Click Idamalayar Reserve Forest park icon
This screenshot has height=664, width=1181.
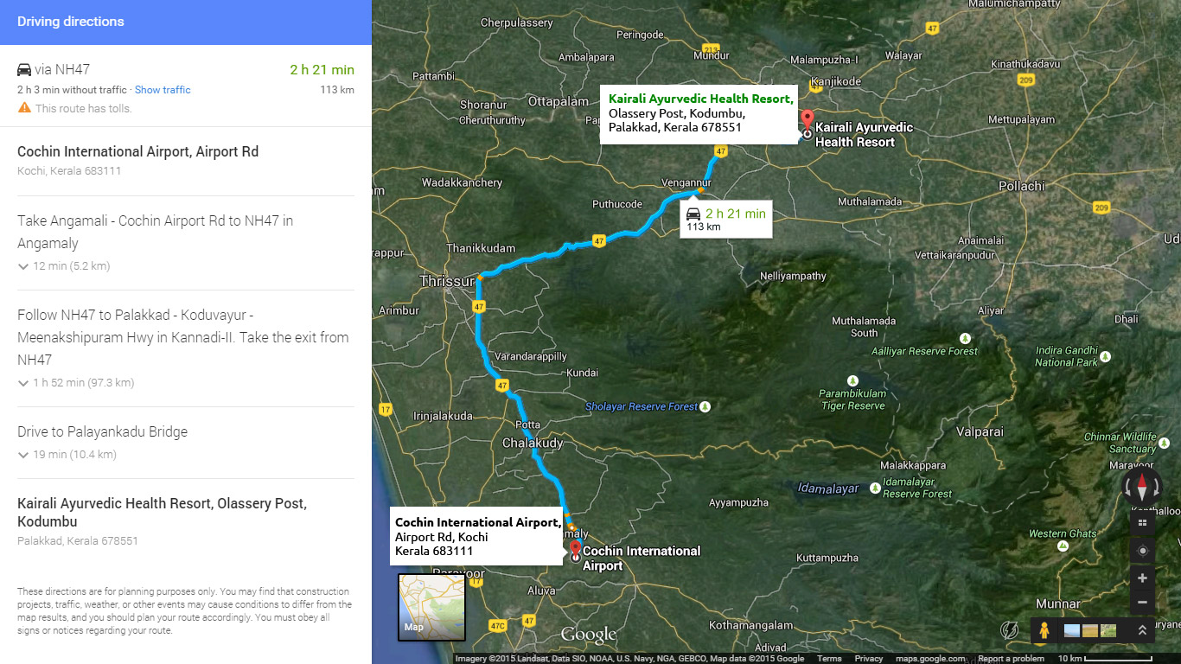[875, 488]
